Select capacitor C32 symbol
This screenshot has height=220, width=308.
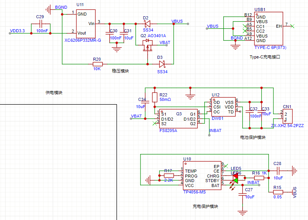[x=250, y=112]
